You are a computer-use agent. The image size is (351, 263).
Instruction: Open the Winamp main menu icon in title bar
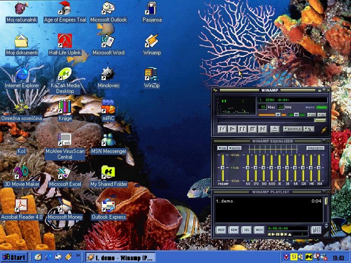pyautogui.click(x=215, y=90)
